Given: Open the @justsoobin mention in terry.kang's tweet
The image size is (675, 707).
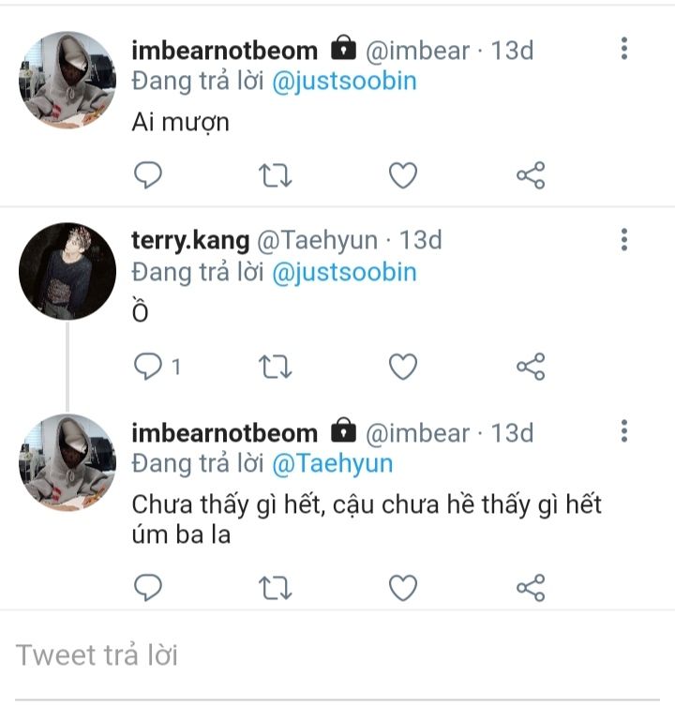Looking at the screenshot, I should (344, 273).
